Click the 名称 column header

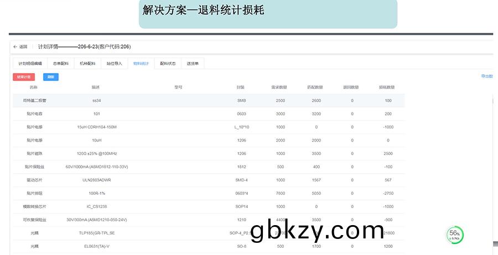[x=33, y=87]
